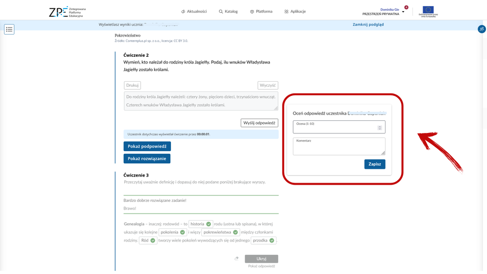The image size is (487, 274).
Task: Click the accessibility icon on the right edge
Action: (x=481, y=29)
